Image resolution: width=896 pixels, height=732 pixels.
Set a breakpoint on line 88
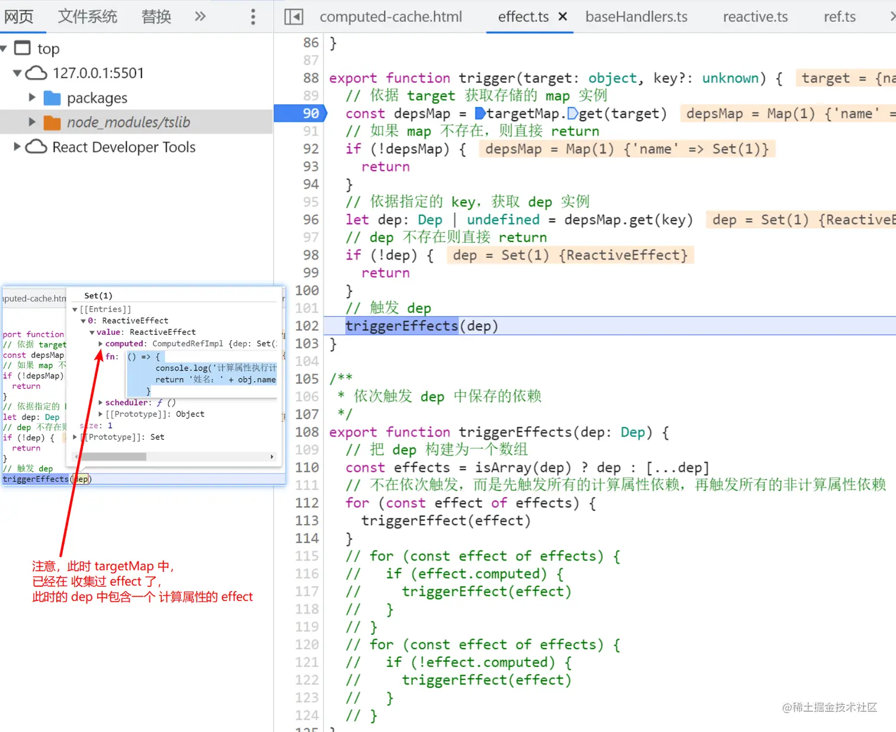pyautogui.click(x=311, y=78)
